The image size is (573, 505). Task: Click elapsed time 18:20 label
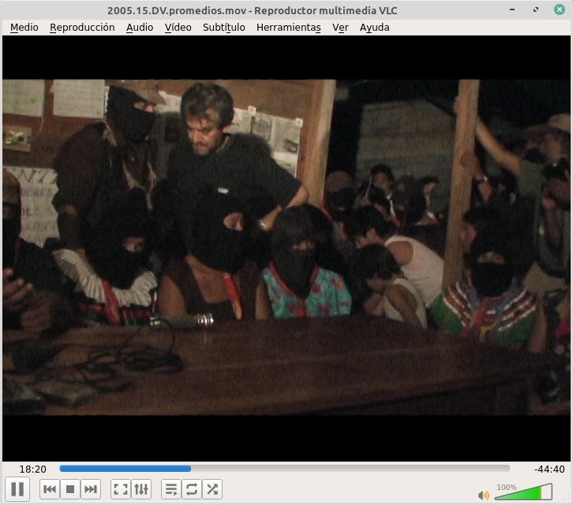tap(33, 469)
